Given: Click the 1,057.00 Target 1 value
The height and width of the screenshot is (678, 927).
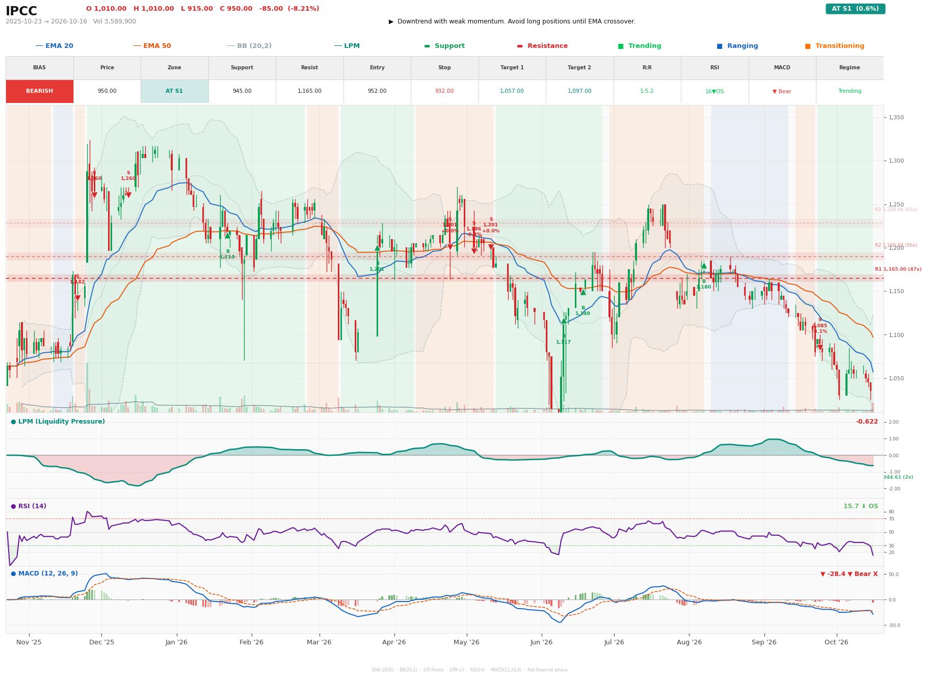Looking at the screenshot, I should [512, 91].
